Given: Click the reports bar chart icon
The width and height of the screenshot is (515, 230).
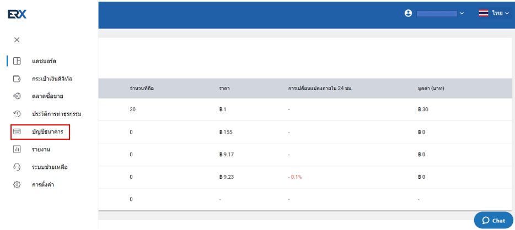Looking at the screenshot, I should [x=17, y=150].
